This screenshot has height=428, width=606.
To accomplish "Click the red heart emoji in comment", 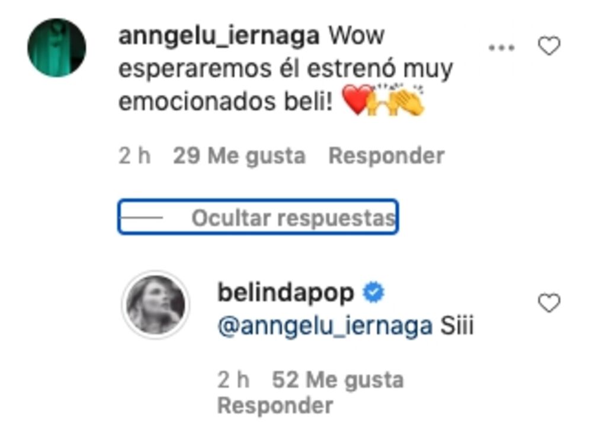I will coord(357,100).
